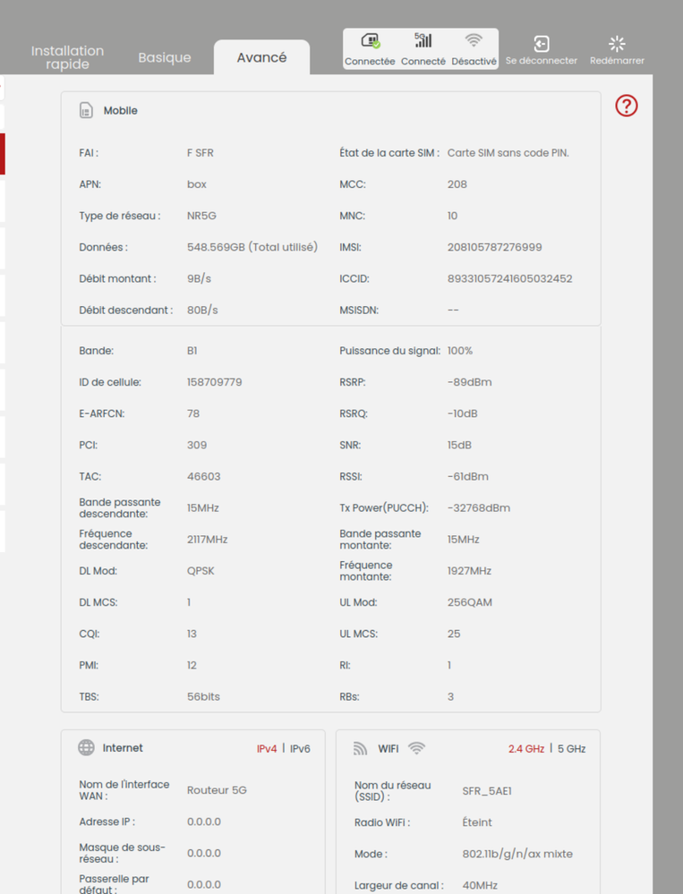Select IPv4 in the Internet panel

tap(267, 749)
